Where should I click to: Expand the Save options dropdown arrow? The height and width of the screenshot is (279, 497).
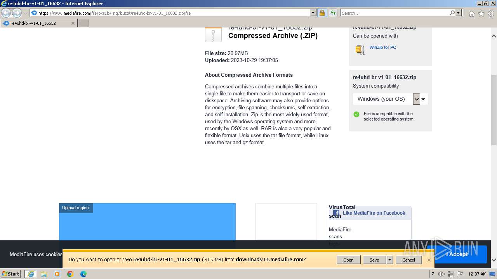389,260
